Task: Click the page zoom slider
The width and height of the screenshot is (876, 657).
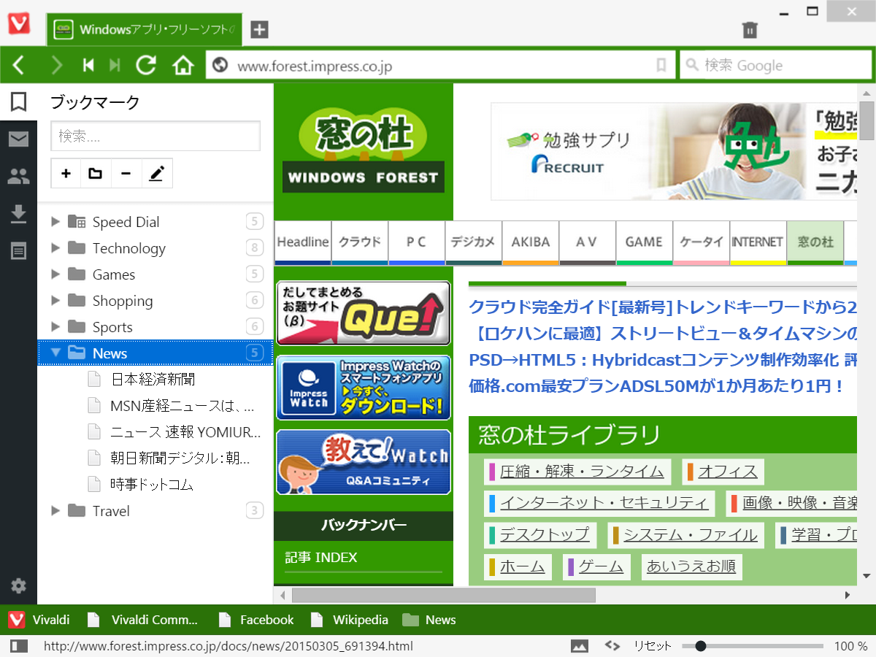Action: (x=702, y=645)
